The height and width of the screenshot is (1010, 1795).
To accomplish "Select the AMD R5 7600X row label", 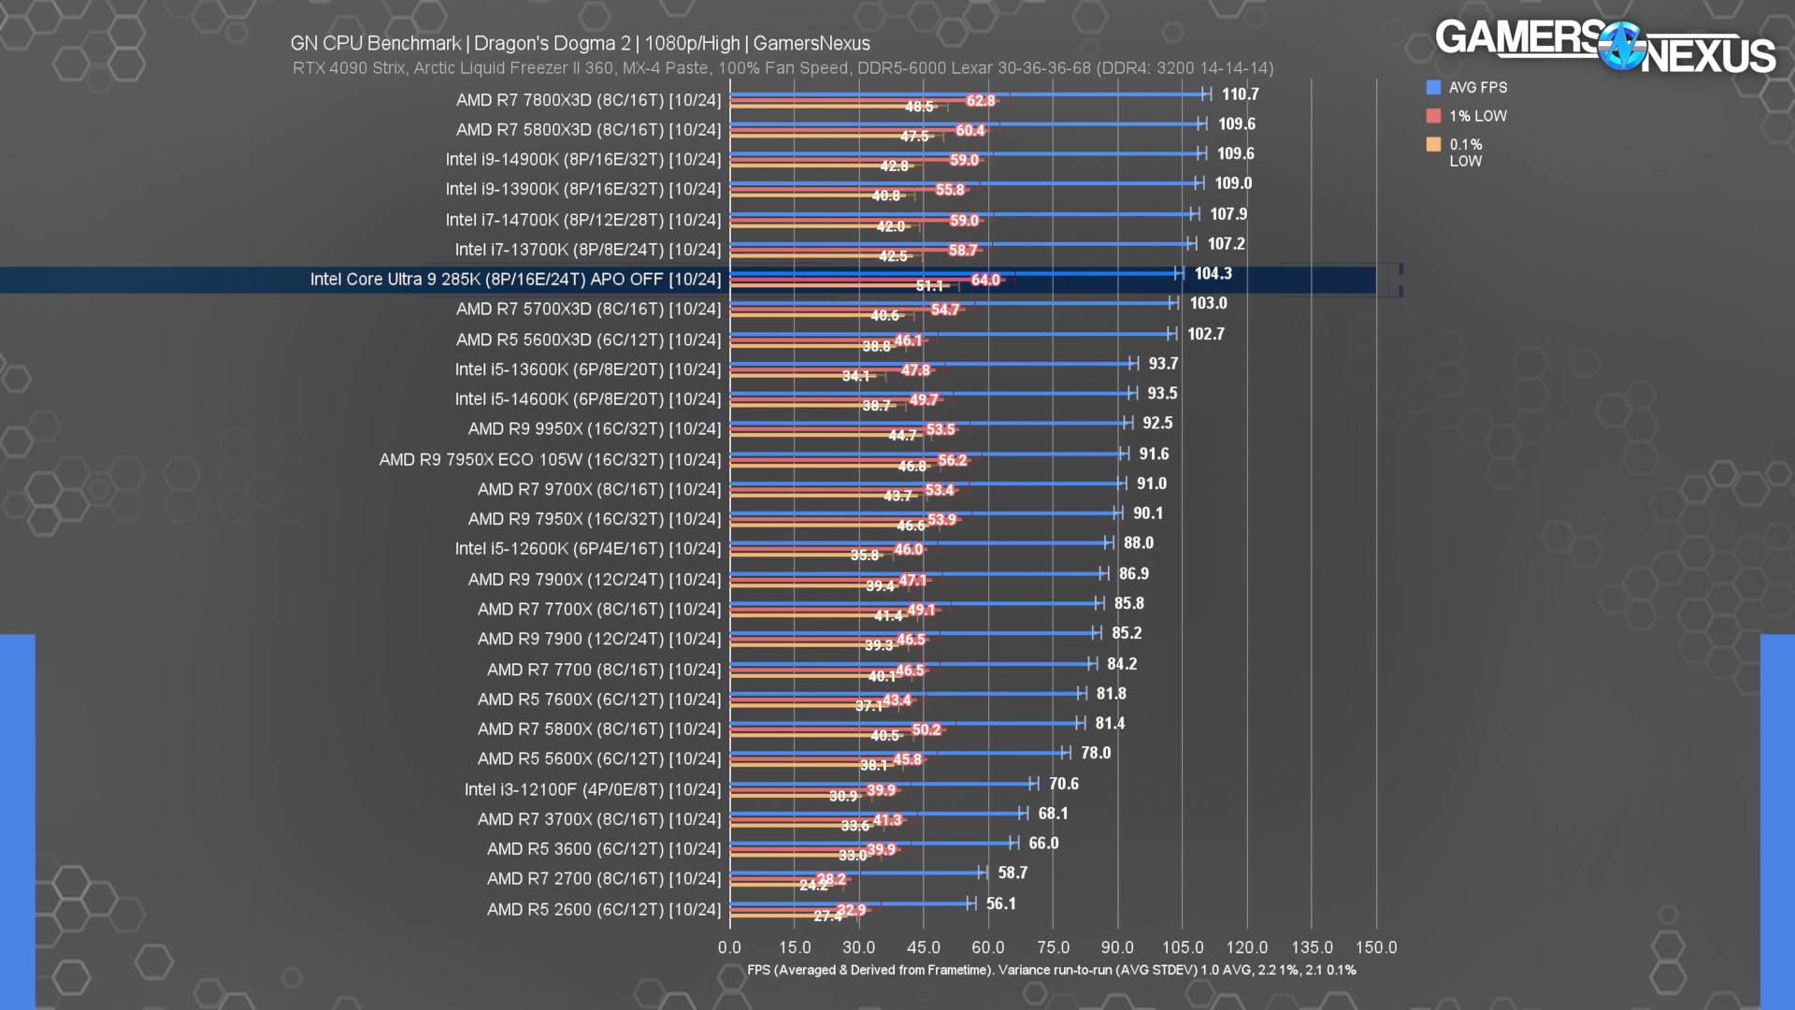I will [599, 700].
